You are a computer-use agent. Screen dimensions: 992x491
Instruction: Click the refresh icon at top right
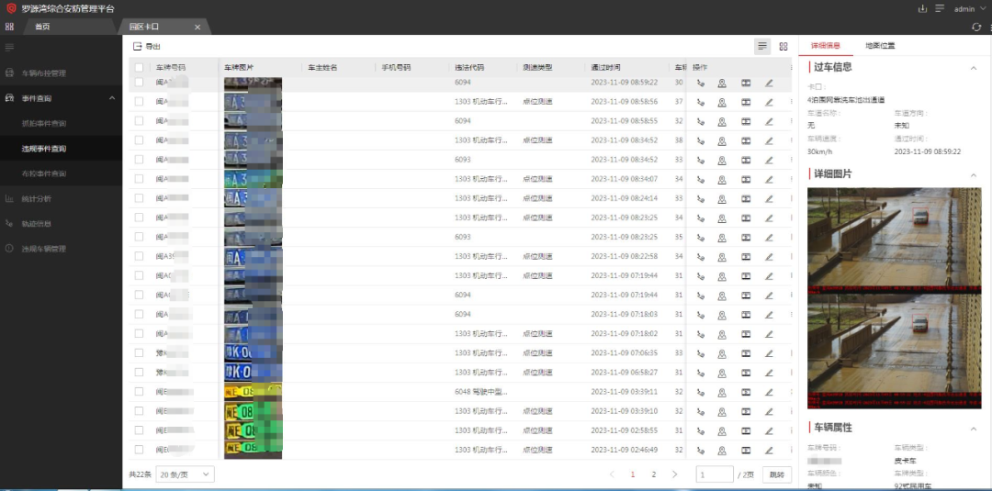(x=976, y=27)
